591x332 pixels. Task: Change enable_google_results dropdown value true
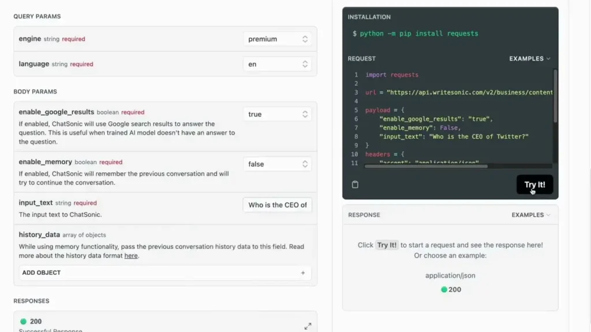(x=277, y=114)
